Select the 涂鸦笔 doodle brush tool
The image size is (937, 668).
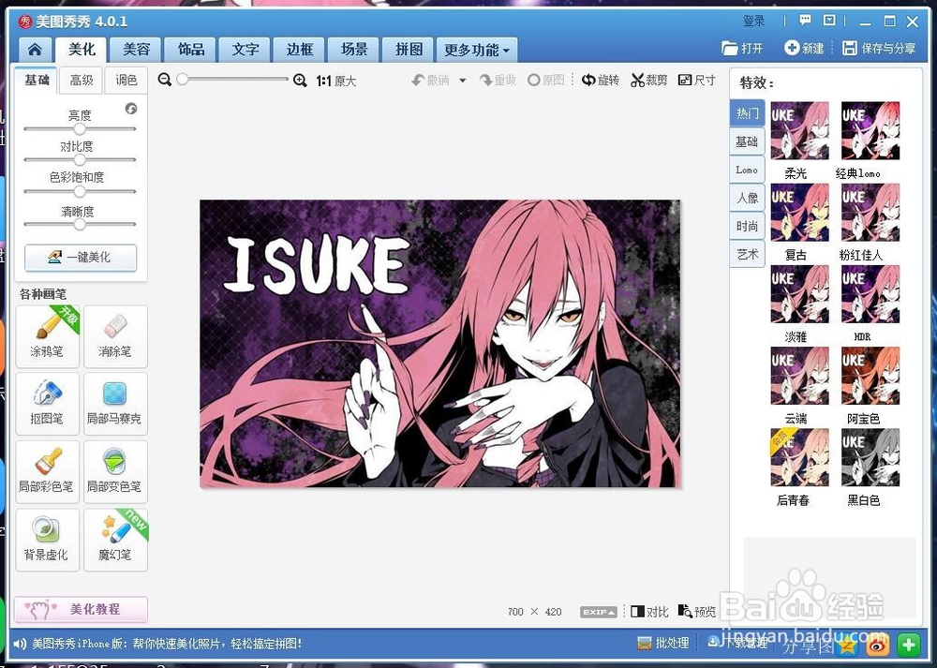[47, 335]
